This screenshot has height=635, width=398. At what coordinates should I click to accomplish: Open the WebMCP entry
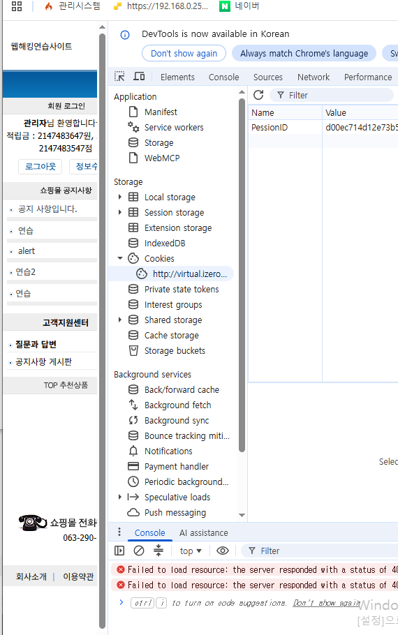pos(162,158)
